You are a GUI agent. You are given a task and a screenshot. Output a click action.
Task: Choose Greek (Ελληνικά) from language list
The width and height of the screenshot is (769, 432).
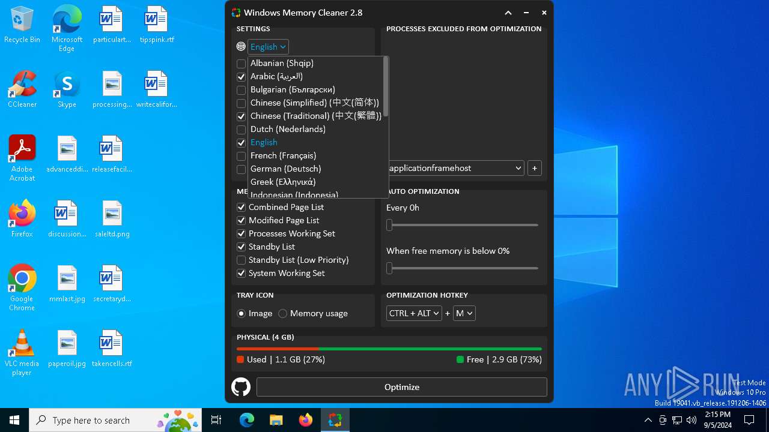click(283, 182)
